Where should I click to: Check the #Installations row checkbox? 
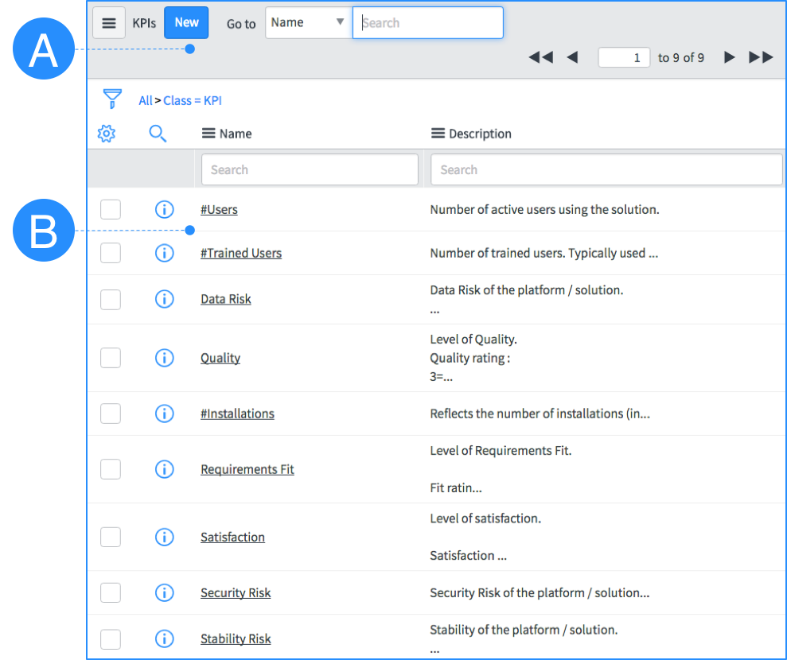111,413
